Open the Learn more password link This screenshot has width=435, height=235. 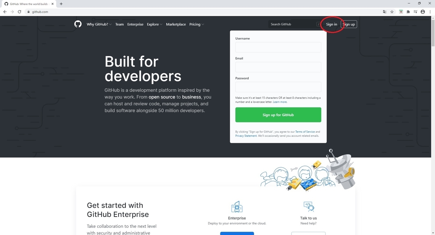[280, 102]
